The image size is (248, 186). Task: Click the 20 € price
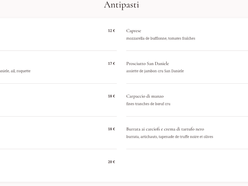tap(111, 162)
